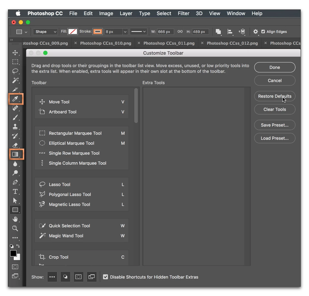The width and height of the screenshot is (309, 296).
Task: Close the Photoshop CCss_011.png tab
Action: (x=139, y=43)
